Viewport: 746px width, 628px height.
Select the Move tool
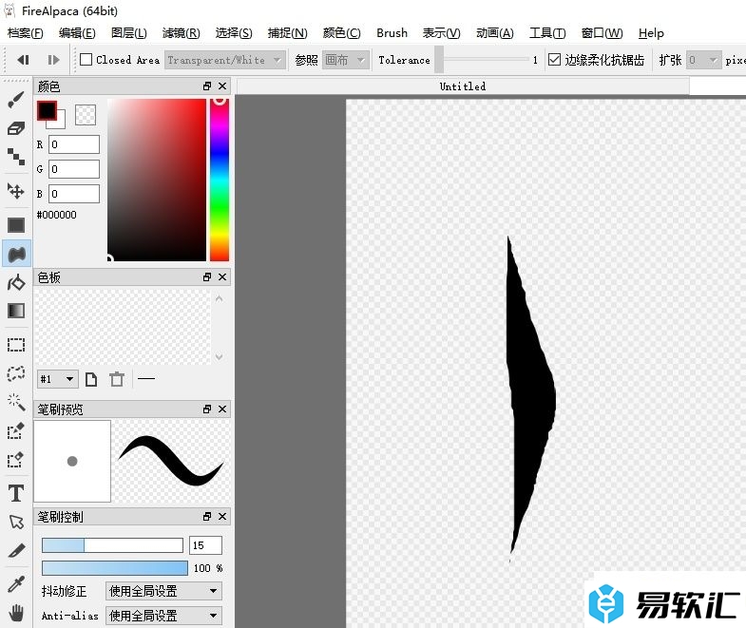click(x=16, y=191)
